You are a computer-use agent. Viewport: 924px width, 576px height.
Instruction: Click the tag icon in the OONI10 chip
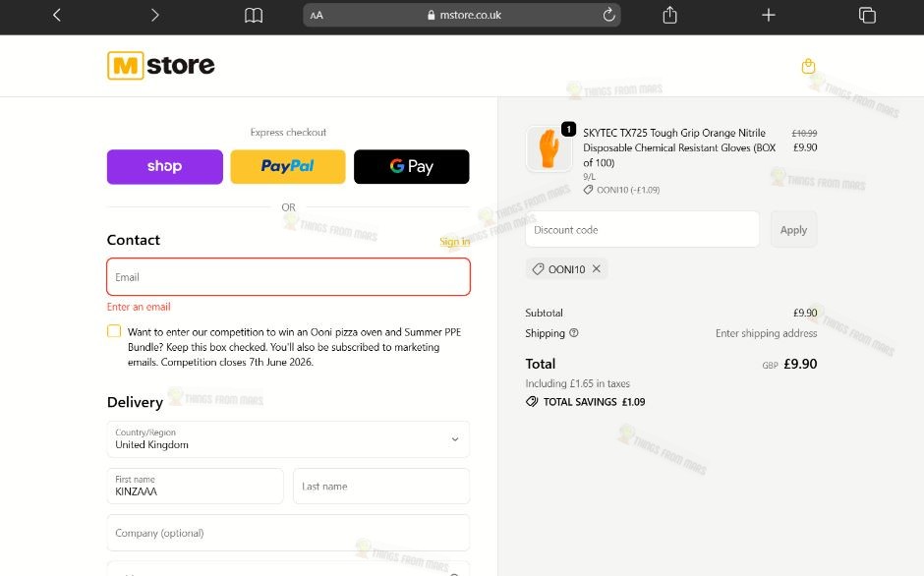(x=538, y=269)
